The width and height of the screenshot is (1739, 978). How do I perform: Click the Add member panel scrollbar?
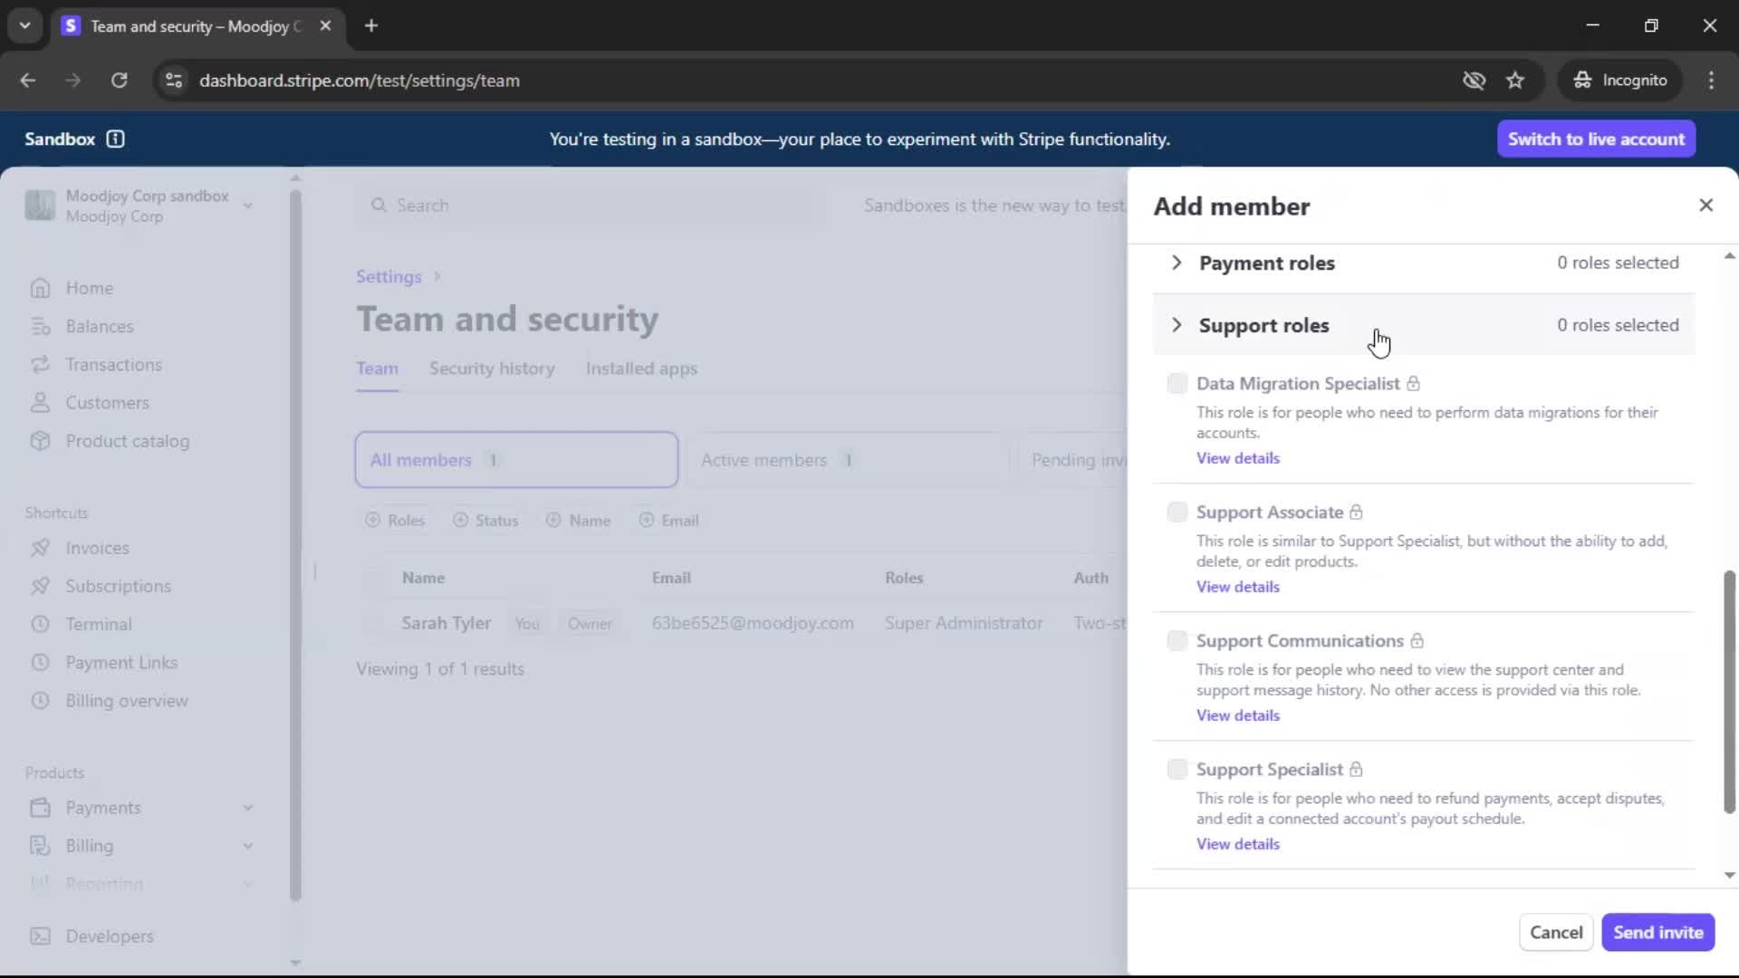(x=1728, y=693)
